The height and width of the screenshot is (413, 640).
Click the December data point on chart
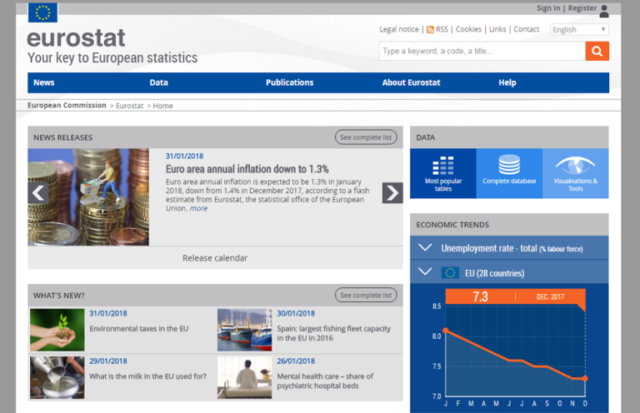coord(585,378)
